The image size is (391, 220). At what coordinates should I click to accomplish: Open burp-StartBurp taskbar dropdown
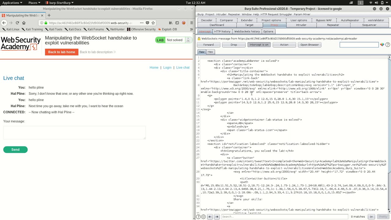pyautogui.click(x=60, y=3)
